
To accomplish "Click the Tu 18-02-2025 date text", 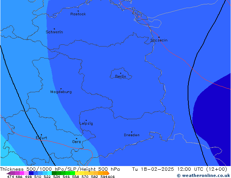I will click(x=153, y=169).
